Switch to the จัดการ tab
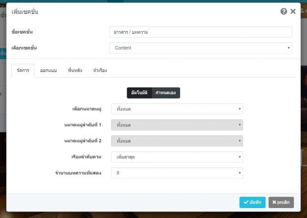This screenshot has width=307, height=218. pyautogui.click(x=23, y=70)
